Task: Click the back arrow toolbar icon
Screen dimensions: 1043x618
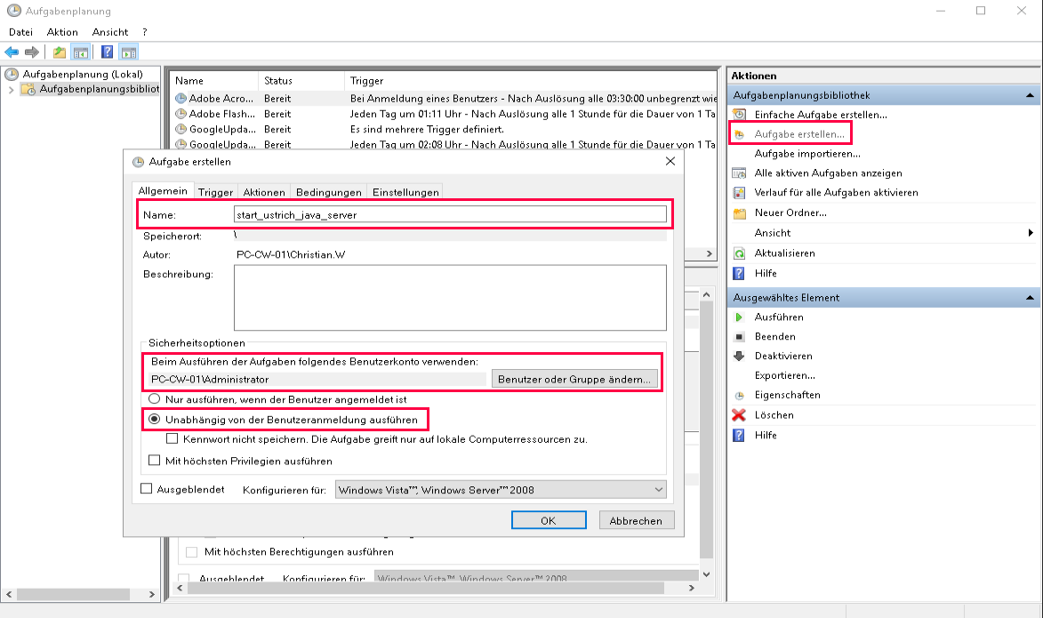Action: 12,52
